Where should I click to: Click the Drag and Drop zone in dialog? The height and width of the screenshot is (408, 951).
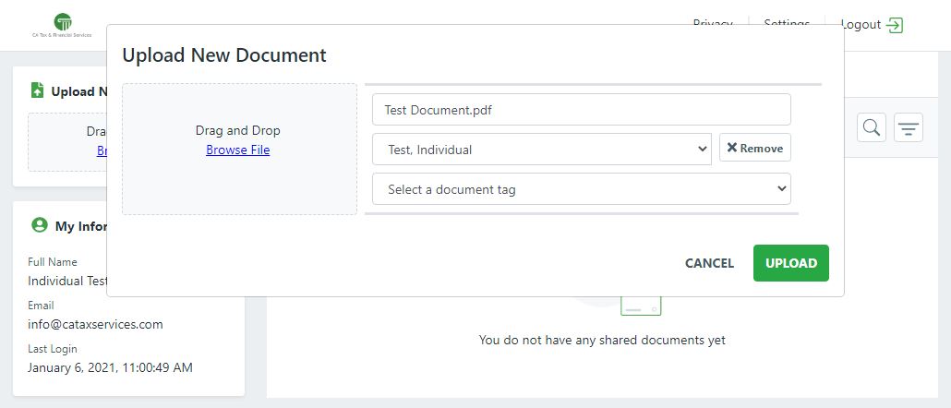tap(239, 150)
